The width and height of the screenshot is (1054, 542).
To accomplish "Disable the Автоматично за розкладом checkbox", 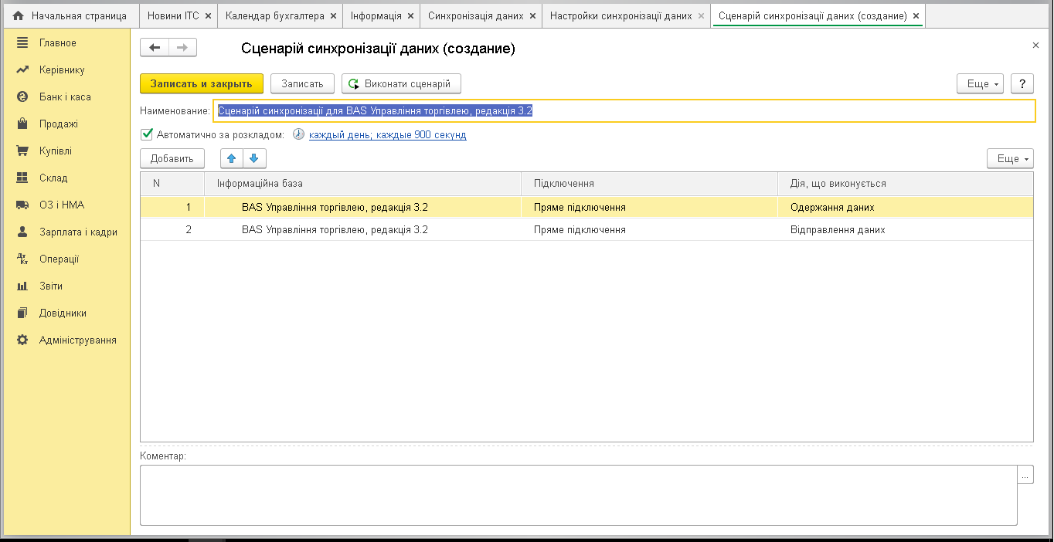I will point(147,134).
